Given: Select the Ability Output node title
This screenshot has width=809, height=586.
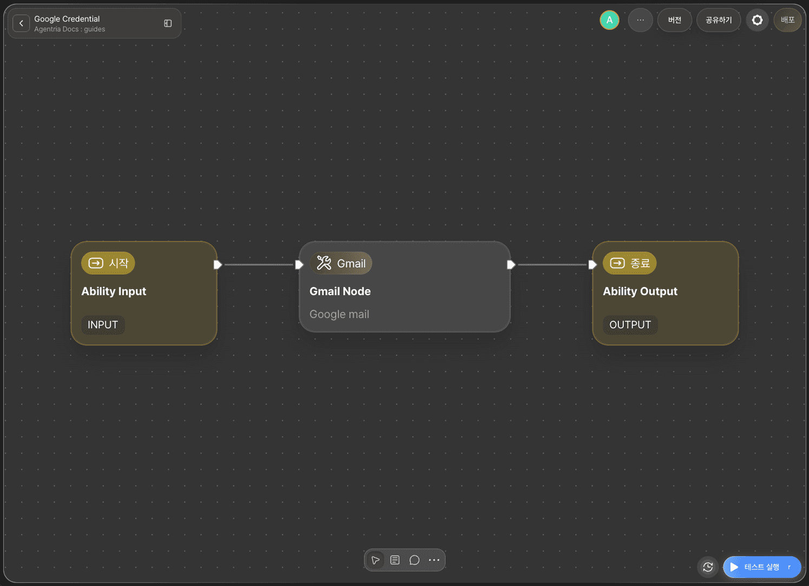Looking at the screenshot, I should coord(640,291).
